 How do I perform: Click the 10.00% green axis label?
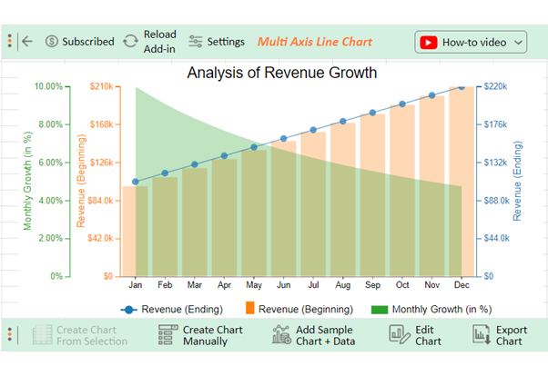point(48,86)
